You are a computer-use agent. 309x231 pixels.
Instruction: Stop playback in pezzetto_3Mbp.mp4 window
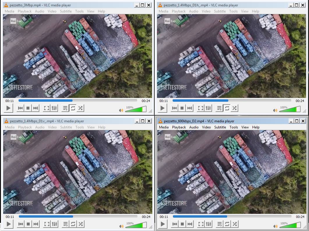tap(28, 108)
